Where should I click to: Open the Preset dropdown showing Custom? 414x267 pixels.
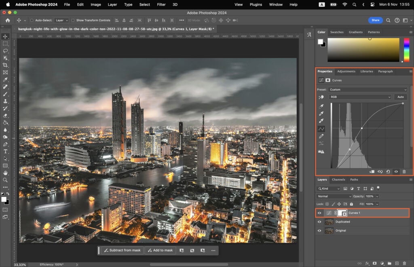coord(368,89)
